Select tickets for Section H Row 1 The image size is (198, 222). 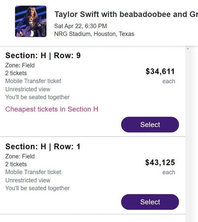[x=150, y=202]
